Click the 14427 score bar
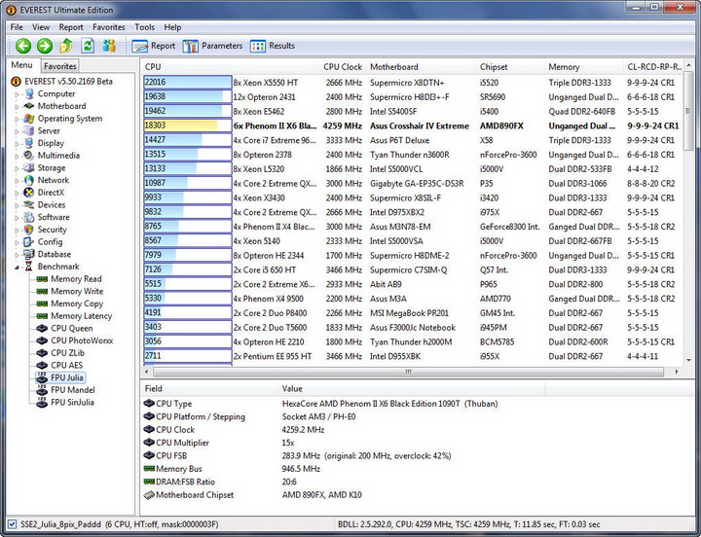 pyautogui.click(x=187, y=140)
